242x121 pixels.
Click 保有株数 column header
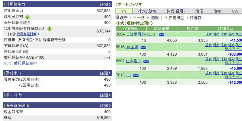131,29
